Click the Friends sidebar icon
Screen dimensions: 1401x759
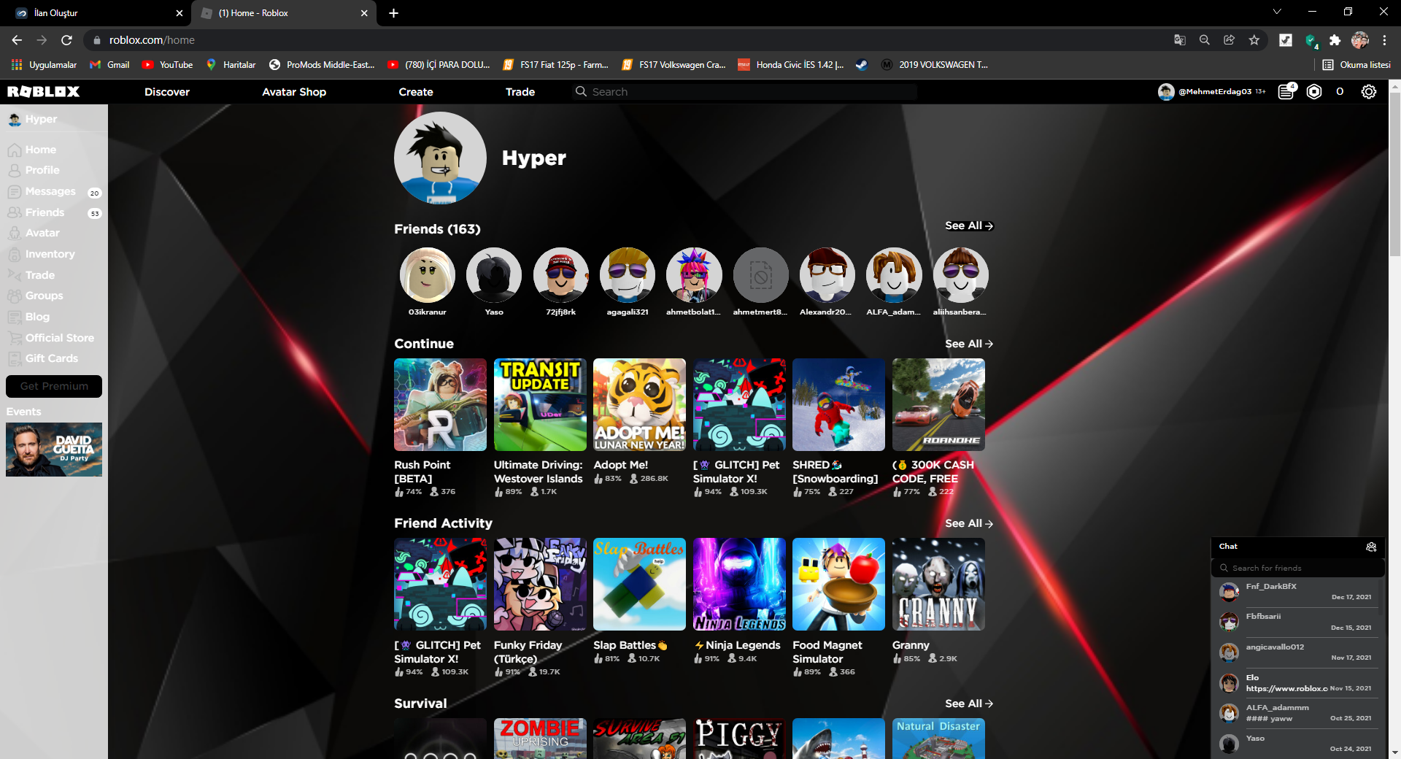click(14, 212)
